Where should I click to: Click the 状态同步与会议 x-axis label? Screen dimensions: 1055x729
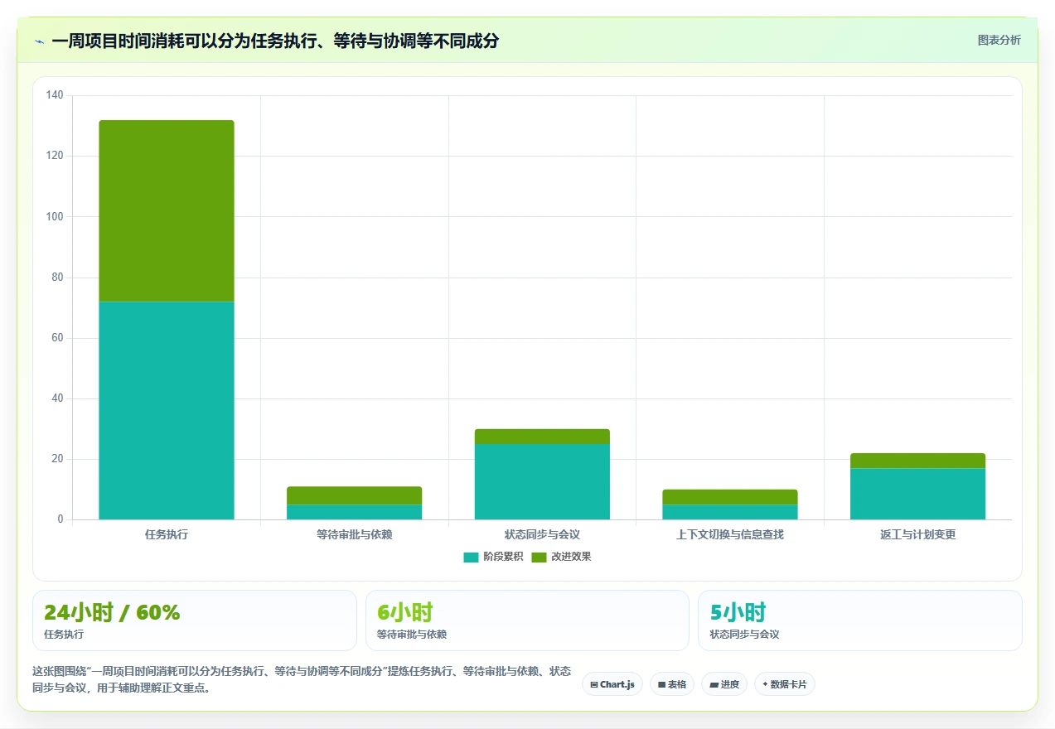click(x=542, y=534)
